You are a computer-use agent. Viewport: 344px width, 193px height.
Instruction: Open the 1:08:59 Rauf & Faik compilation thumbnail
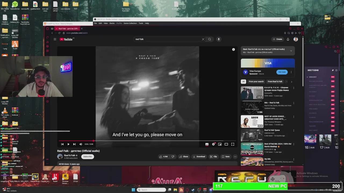click(252, 93)
